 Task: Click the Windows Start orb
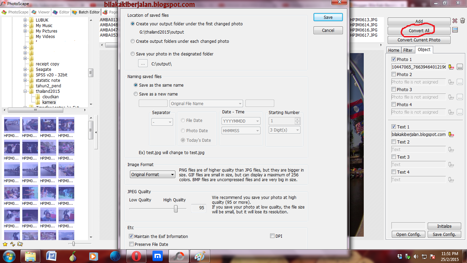coord(9,256)
